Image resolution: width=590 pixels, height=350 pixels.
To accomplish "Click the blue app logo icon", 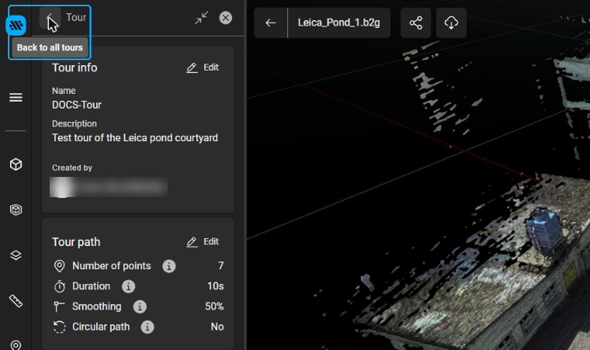I will point(16,25).
